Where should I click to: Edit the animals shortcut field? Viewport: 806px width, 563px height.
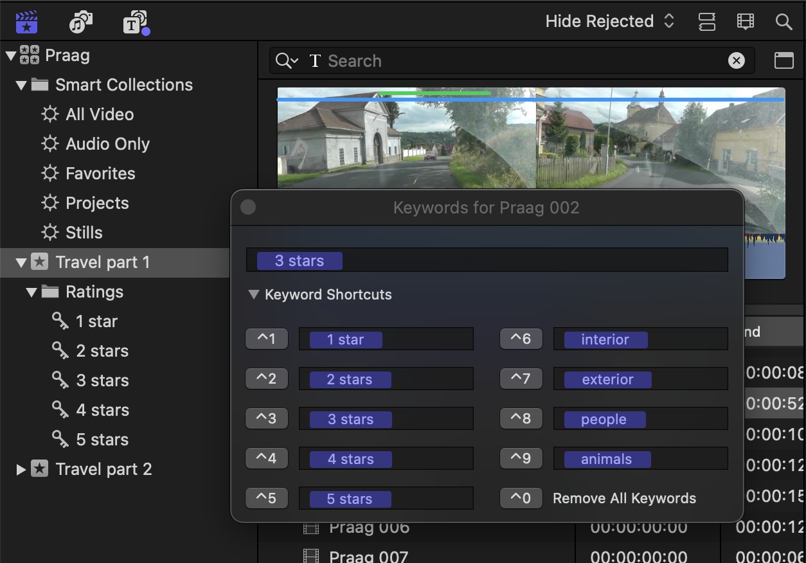coord(641,458)
